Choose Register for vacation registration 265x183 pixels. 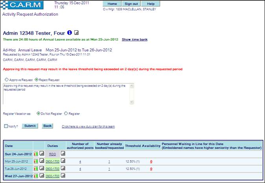[x=66, y=114]
